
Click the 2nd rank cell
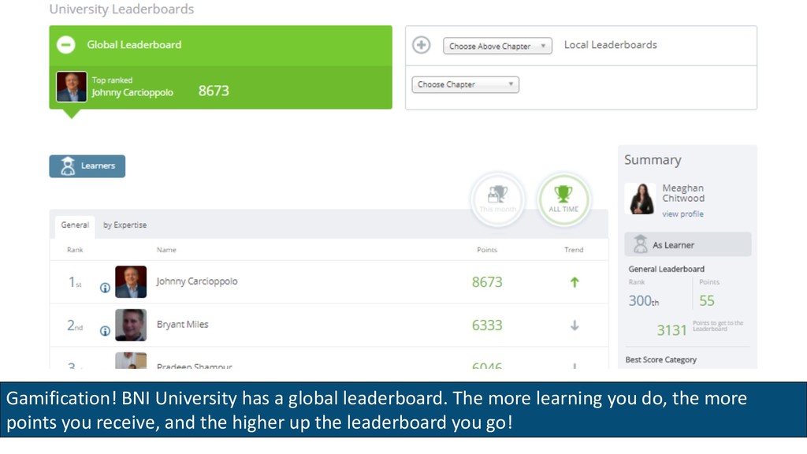(75, 326)
